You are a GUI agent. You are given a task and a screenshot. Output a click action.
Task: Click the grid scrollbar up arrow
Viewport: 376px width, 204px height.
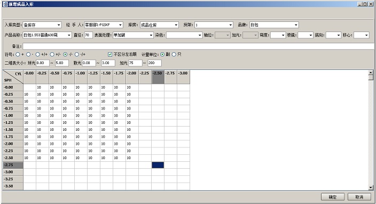tap(371, 73)
